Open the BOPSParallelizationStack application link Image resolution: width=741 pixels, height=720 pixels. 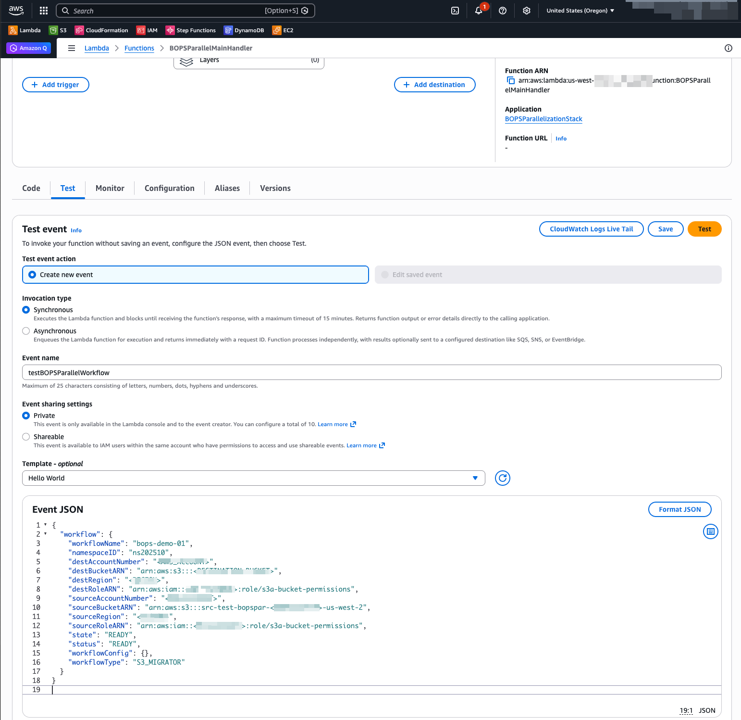click(x=543, y=119)
